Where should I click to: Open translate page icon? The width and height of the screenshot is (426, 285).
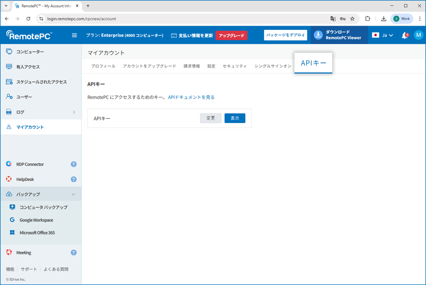[333, 19]
